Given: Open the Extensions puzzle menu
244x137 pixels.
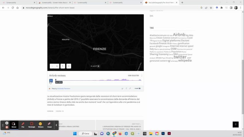Looking at the screenshot, I should point(222,8).
